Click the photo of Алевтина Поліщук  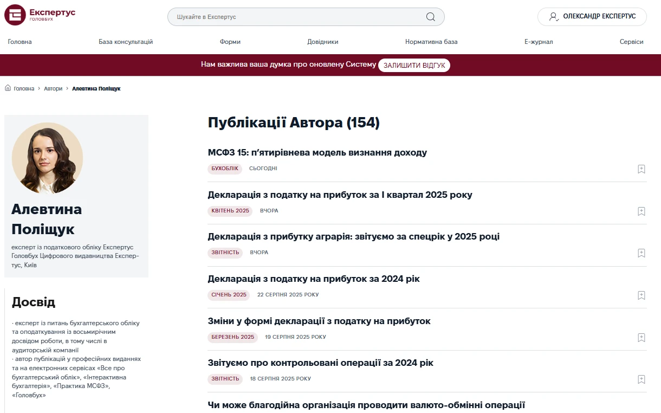point(47,158)
